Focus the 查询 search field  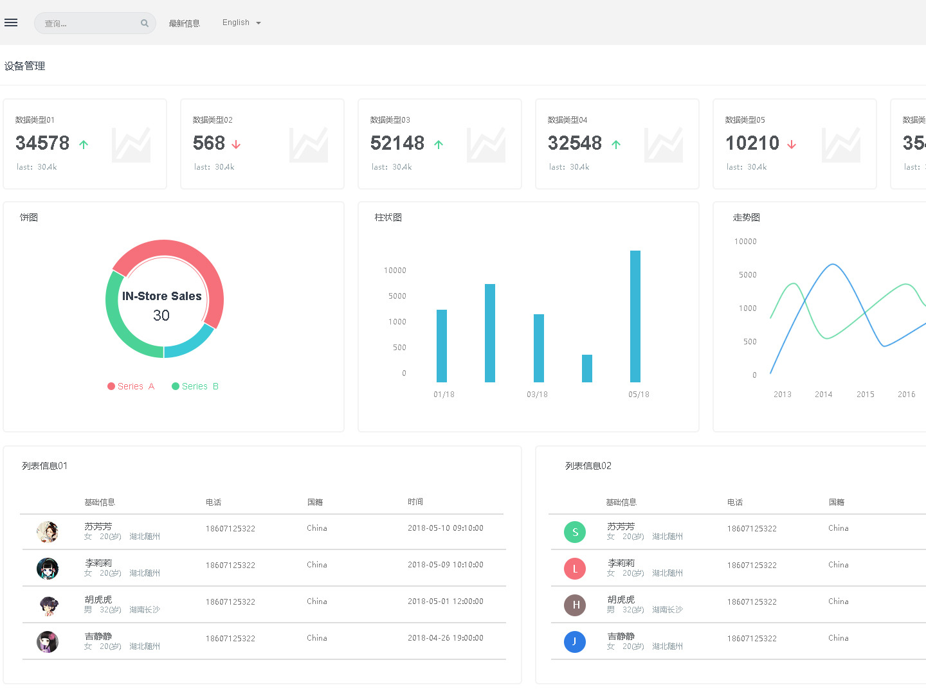coord(95,23)
